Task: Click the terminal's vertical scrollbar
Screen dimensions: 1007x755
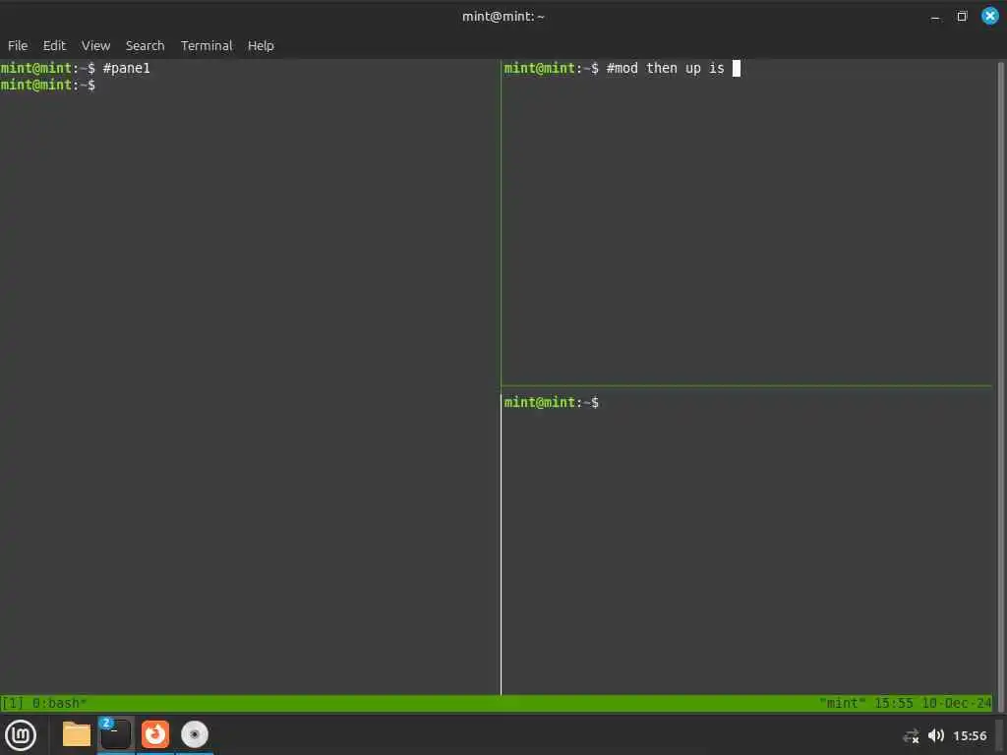Action: pyautogui.click(x=1000, y=385)
